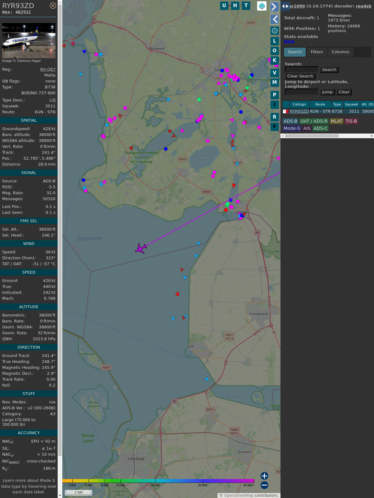The height and width of the screenshot is (498, 374).
Task: Toggle the T track button
Action: coord(246,6)
